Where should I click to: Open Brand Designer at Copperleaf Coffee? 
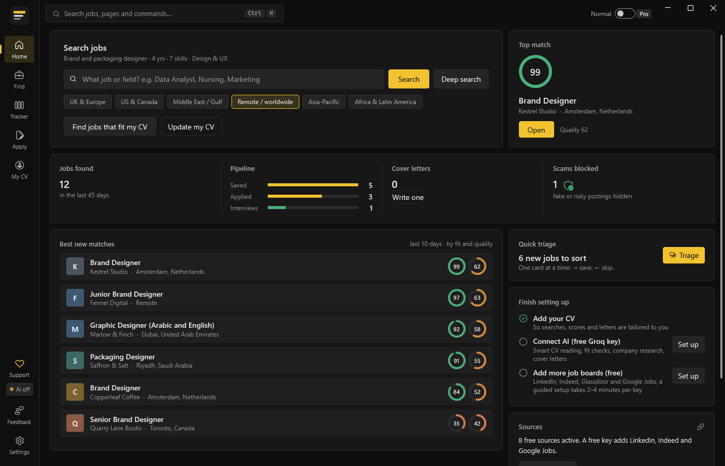coord(276,392)
